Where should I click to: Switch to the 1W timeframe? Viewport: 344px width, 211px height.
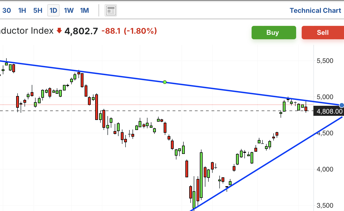(x=69, y=11)
